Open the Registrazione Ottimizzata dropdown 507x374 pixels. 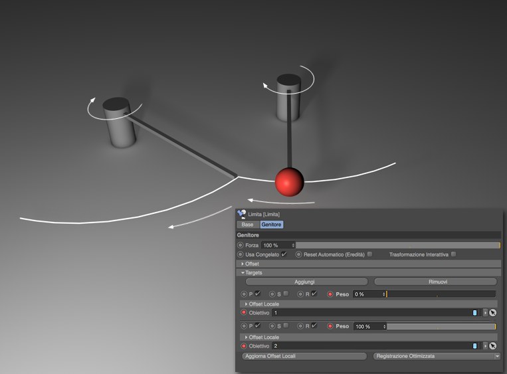point(435,356)
